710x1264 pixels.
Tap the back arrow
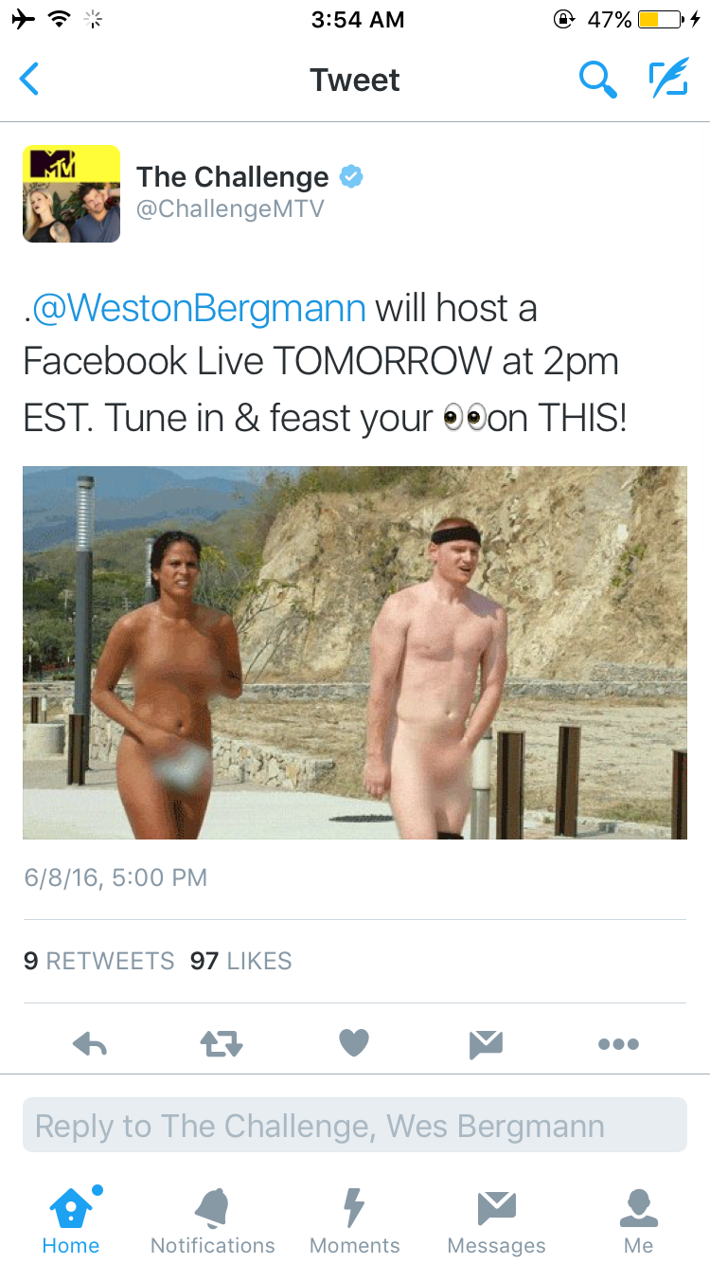coord(30,80)
